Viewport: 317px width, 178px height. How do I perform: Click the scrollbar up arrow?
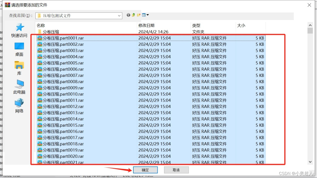310,25
